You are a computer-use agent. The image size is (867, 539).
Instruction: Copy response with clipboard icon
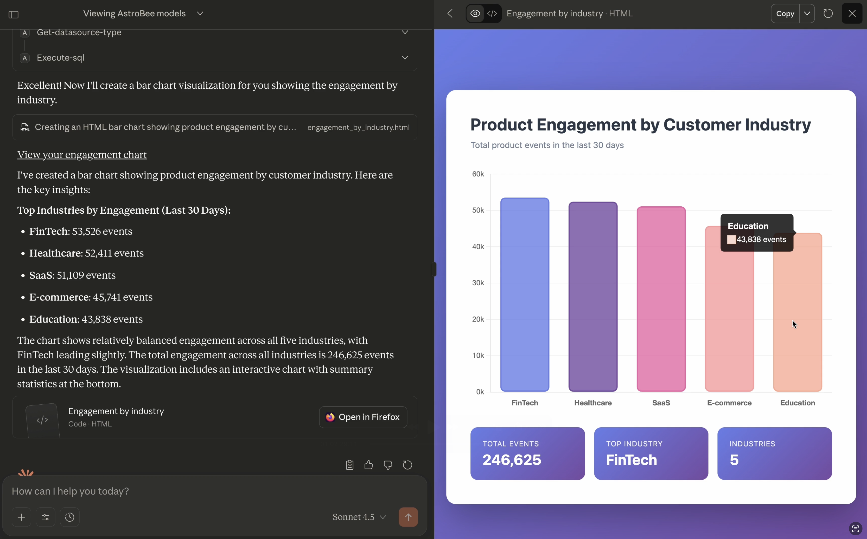(349, 465)
